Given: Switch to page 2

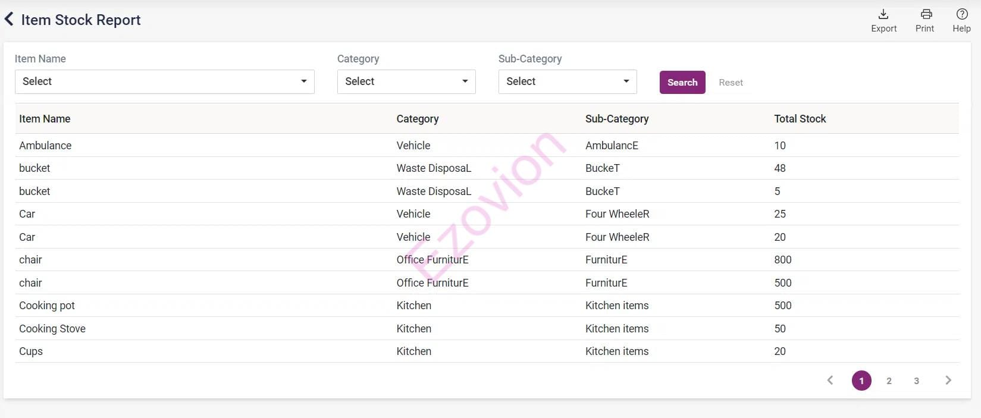Looking at the screenshot, I should 889,381.
